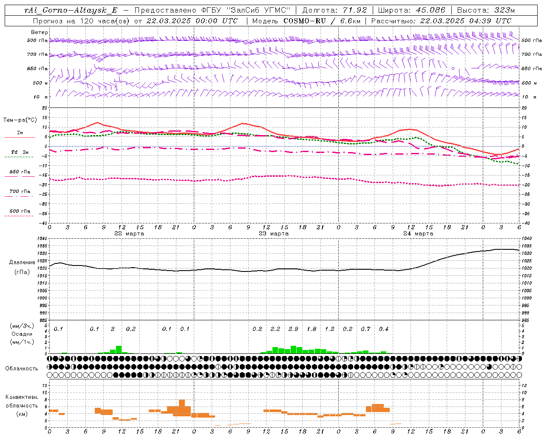Click the Ветер panel label

[40, 32]
